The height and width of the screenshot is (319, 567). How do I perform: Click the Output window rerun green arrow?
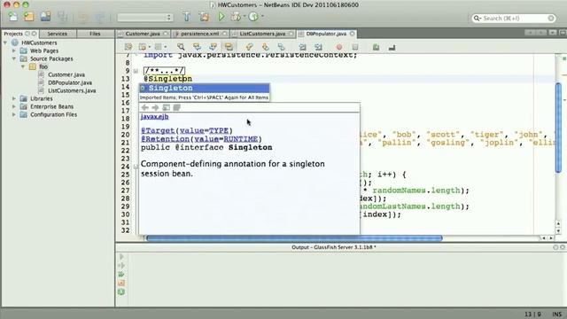pyautogui.click(x=121, y=274)
